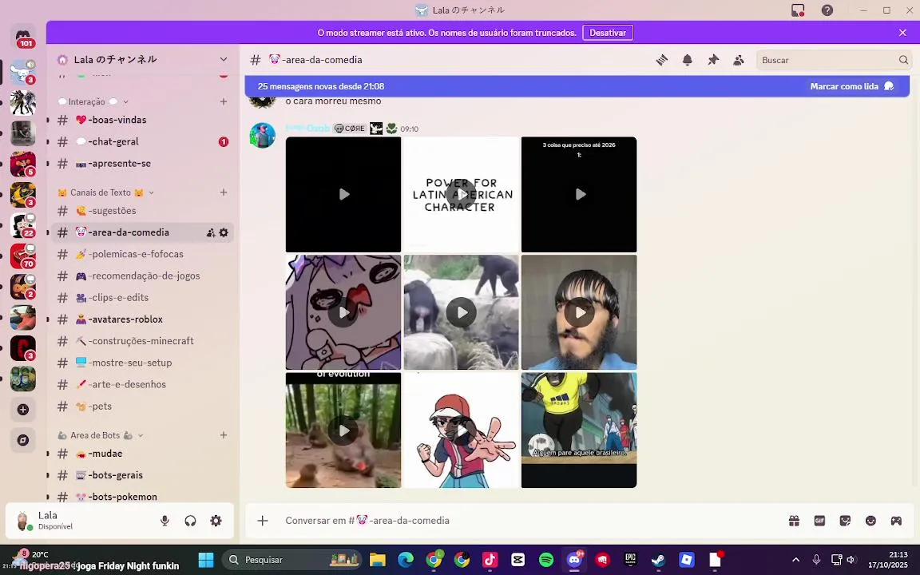Image resolution: width=920 pixels, height=575 pixels.
Task: Open edit channel gear on area-da-comedia
Action: point(224,233)
